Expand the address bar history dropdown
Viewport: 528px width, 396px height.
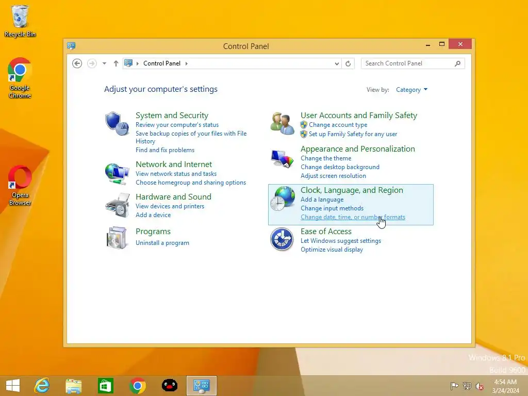click(x=336, y=63)
